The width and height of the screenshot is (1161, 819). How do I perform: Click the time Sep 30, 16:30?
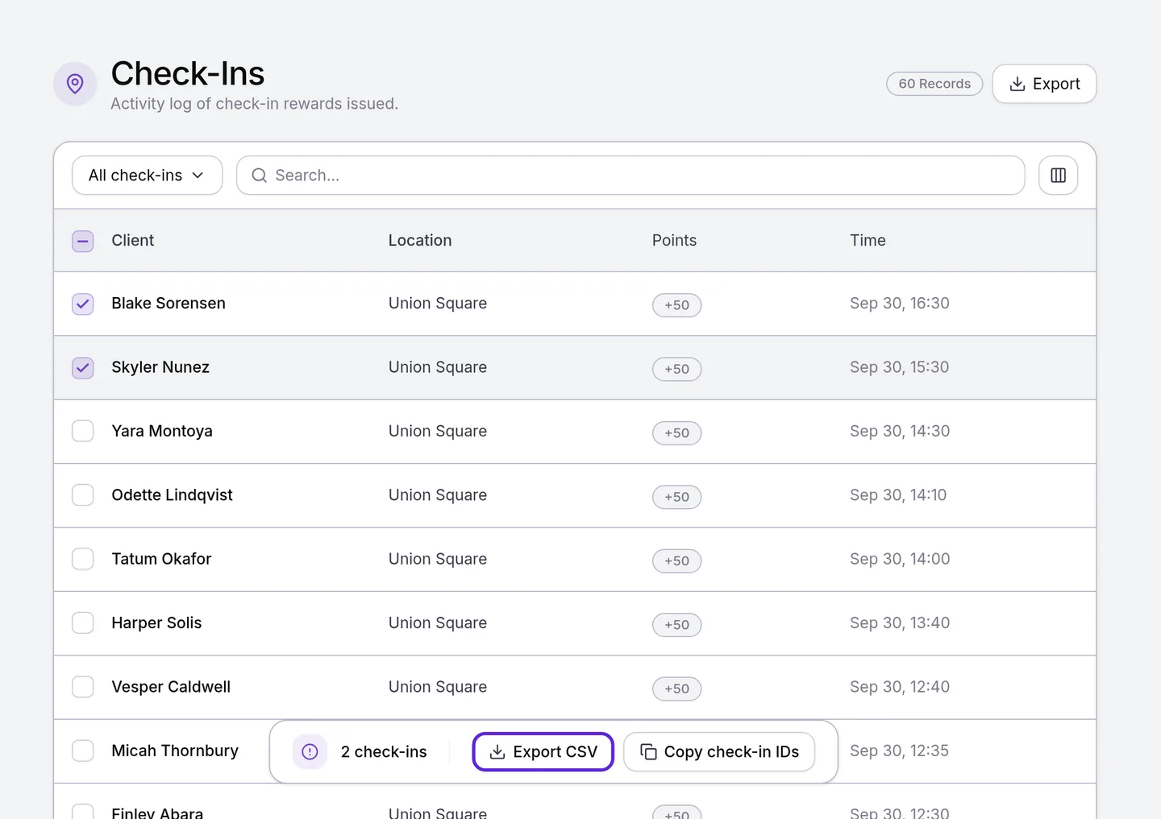[x=900, y=304]
